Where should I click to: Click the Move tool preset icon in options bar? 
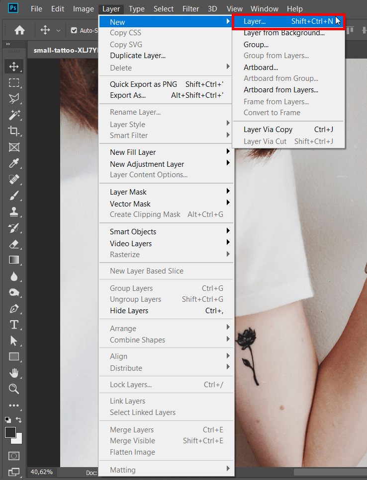45,30
